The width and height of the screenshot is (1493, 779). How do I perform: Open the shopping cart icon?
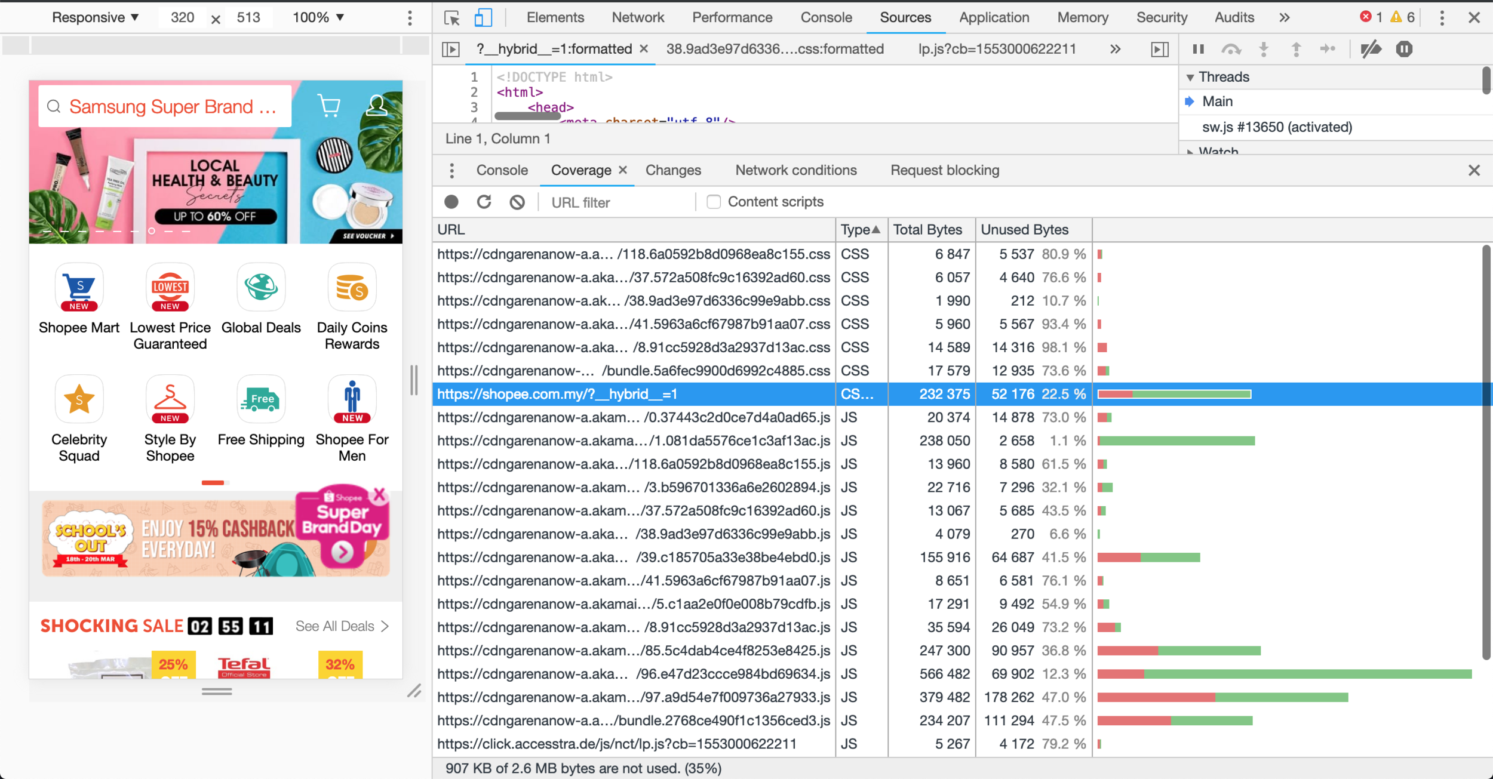[329, 106]
